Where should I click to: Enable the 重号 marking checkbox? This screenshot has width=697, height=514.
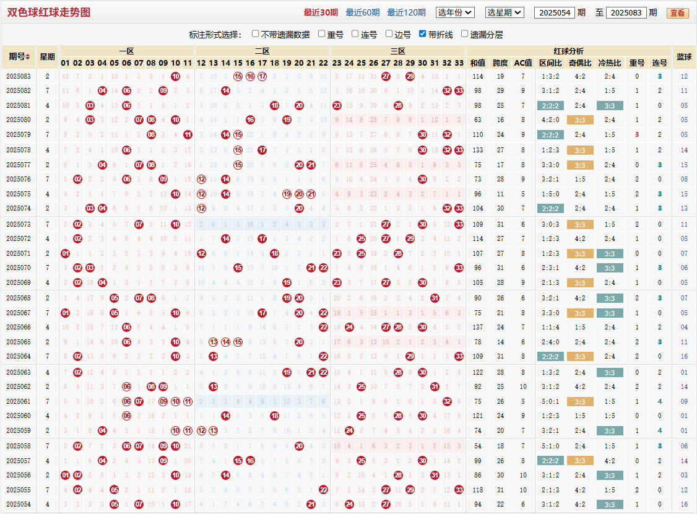(322, 34)
